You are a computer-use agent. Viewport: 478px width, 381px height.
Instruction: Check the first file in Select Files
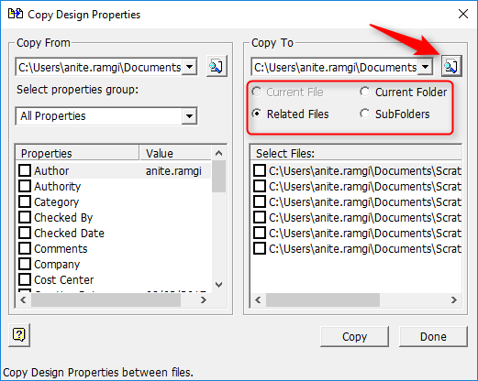coord(260,170)
